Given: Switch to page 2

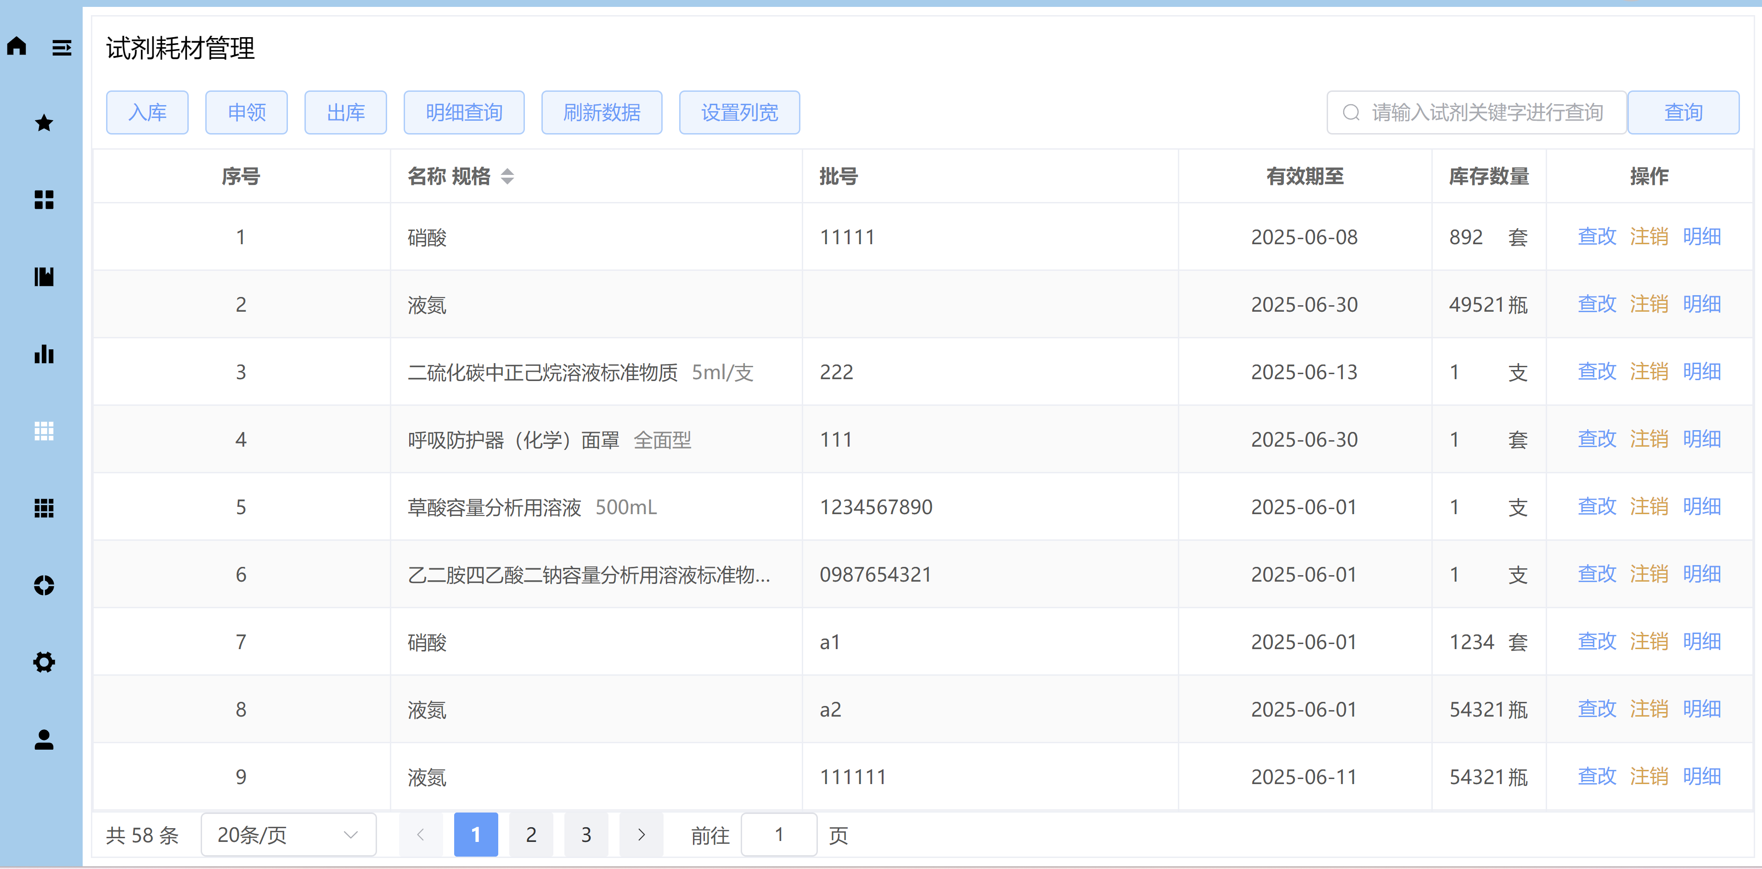Looking at the screenshot, I should (x=531, y=835).
